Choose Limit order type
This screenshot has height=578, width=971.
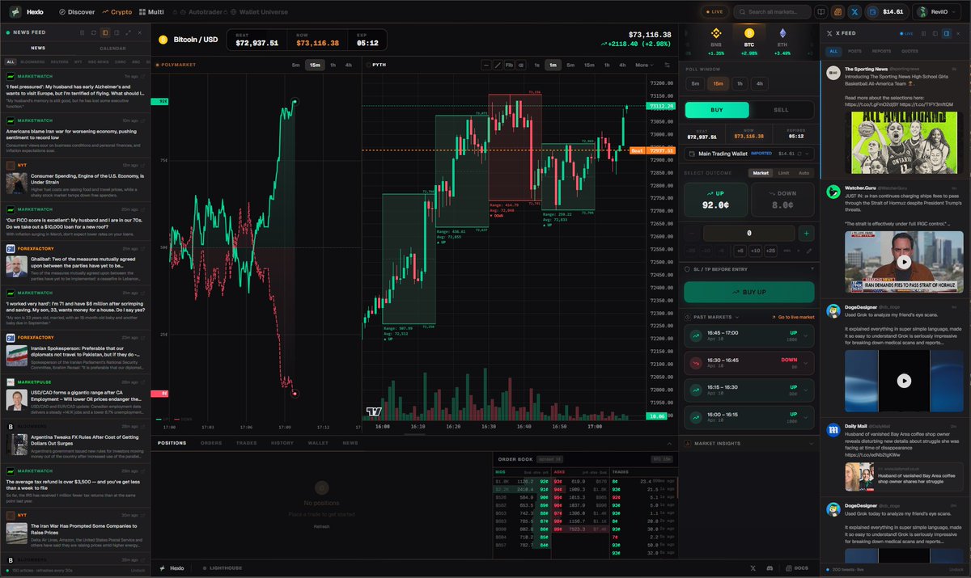pyautogui.click(x=783, y=172)
